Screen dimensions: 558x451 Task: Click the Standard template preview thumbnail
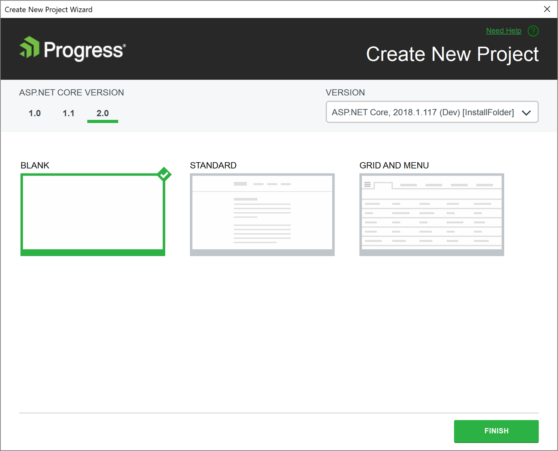click(x=262, y=214)
